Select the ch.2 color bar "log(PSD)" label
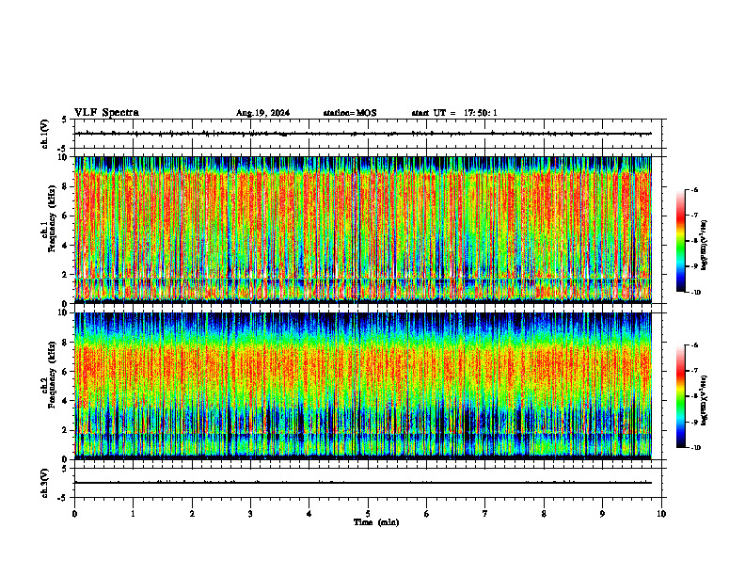This screenshot has height=576, width=745. (705, 400)
